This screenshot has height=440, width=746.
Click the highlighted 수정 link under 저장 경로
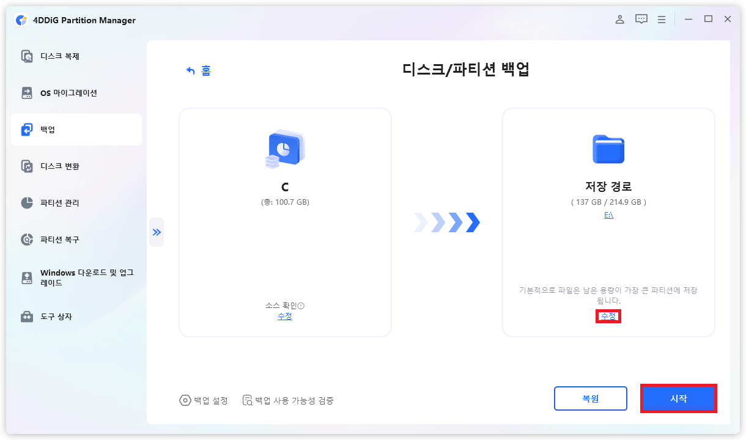(x=608, y=316)
